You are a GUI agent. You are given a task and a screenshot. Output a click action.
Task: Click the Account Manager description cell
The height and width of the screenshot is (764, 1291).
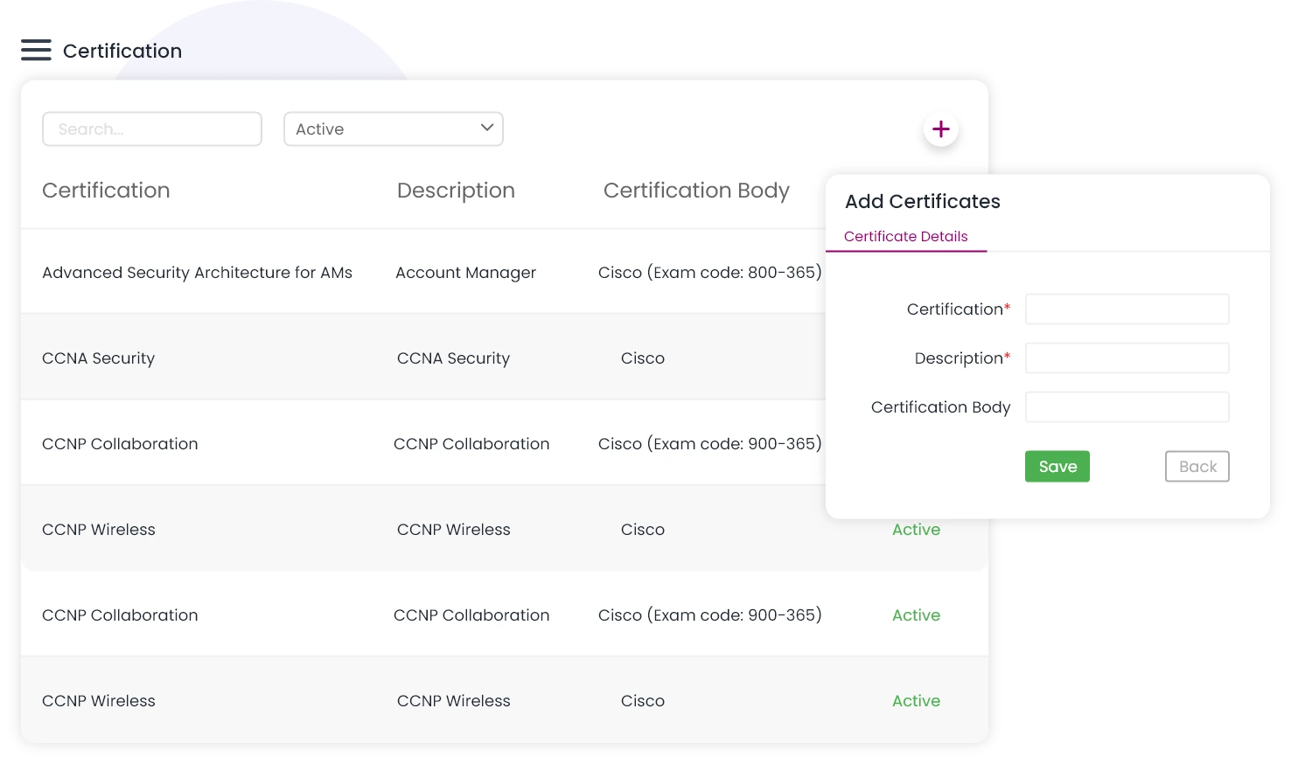[465, 273]
